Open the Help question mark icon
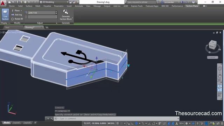 193,2
